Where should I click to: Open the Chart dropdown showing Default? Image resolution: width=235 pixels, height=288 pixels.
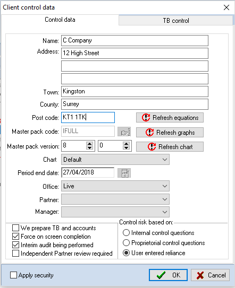click(115, 160)
